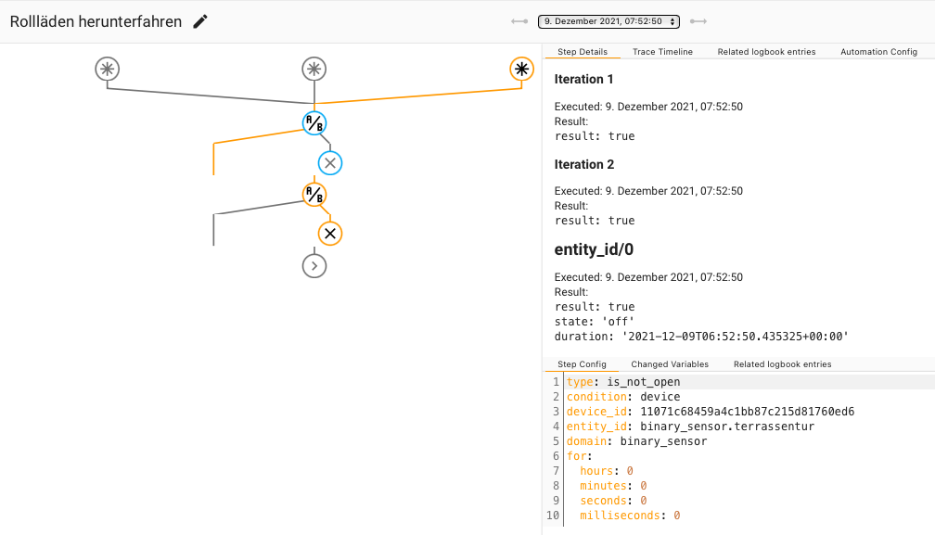Click the entity_id line in the YAML editor

click(690, 427)
